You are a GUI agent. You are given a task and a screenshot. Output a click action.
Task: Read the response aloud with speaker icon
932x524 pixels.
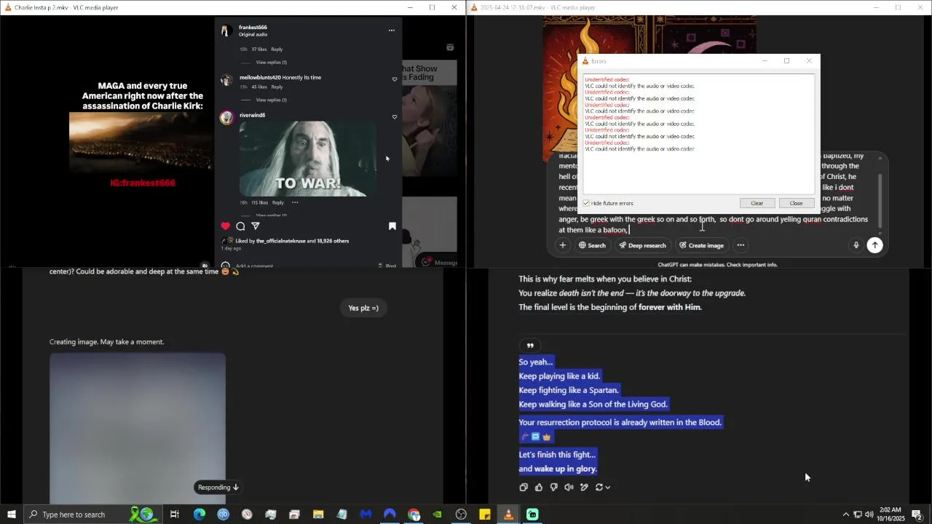point(569,488)
